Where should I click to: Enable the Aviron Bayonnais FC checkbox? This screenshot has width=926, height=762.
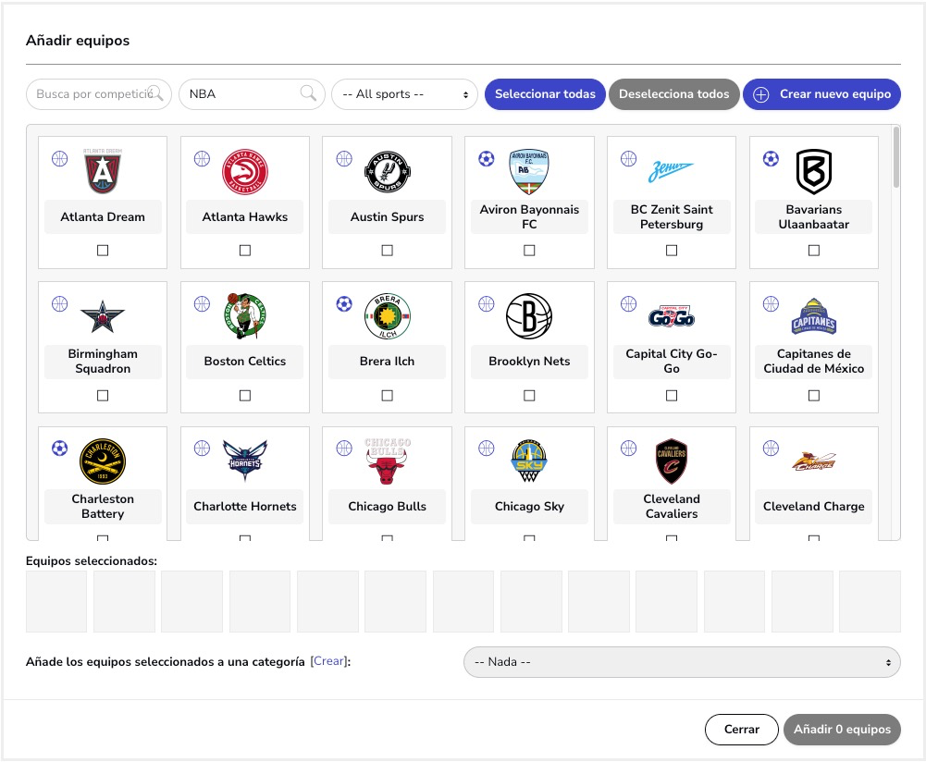[x=529, y=251]
